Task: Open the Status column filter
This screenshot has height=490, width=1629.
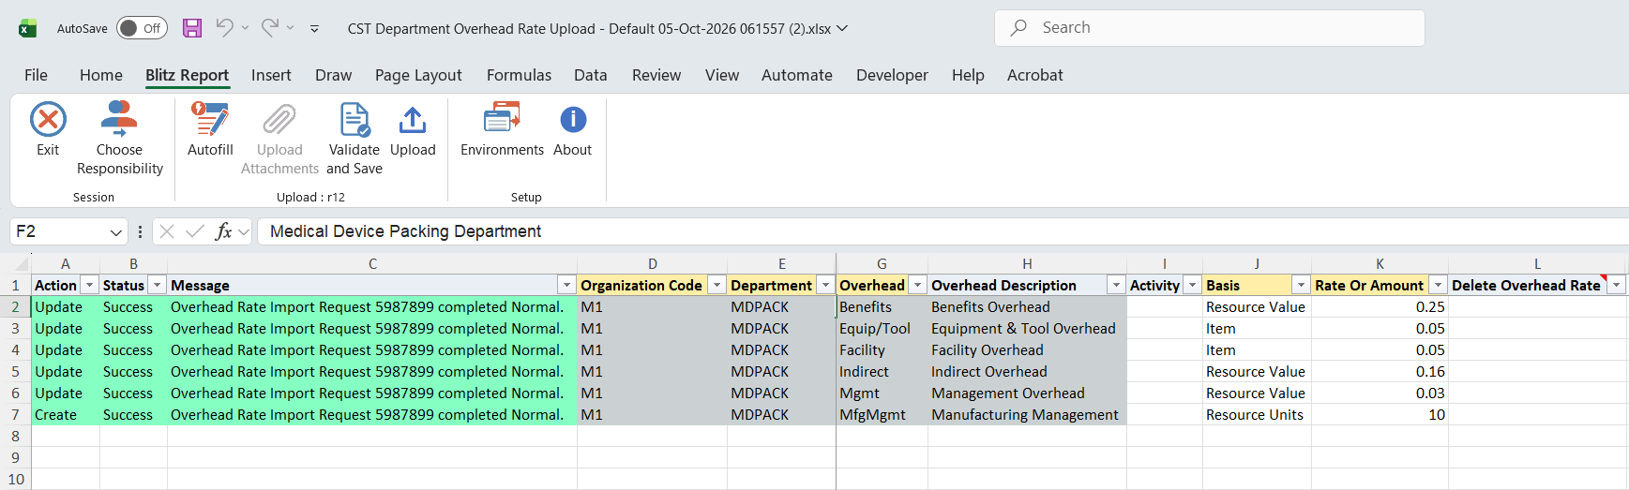Action: [158, 285]
